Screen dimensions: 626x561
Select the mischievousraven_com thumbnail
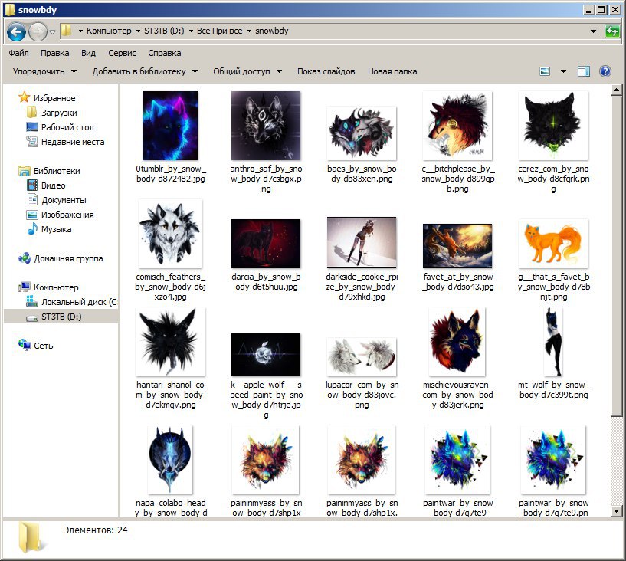(x=457, y=342)
